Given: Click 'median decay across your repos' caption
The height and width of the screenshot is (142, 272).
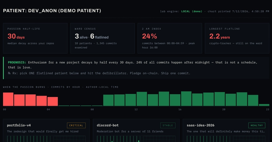Looking at the screenshot, I should (31, 43).
